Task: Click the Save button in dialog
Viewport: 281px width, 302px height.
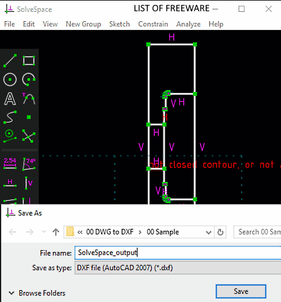Action: tap(241, 291)
